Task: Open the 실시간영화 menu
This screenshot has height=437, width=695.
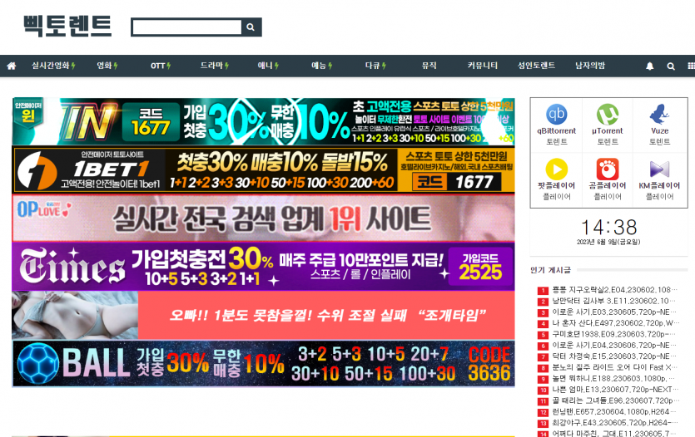Action: pyautogui.click(x=52, y=66)
